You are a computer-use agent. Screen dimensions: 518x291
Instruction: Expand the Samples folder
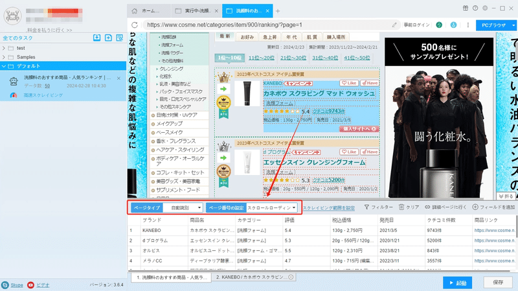tap(4, 57)
